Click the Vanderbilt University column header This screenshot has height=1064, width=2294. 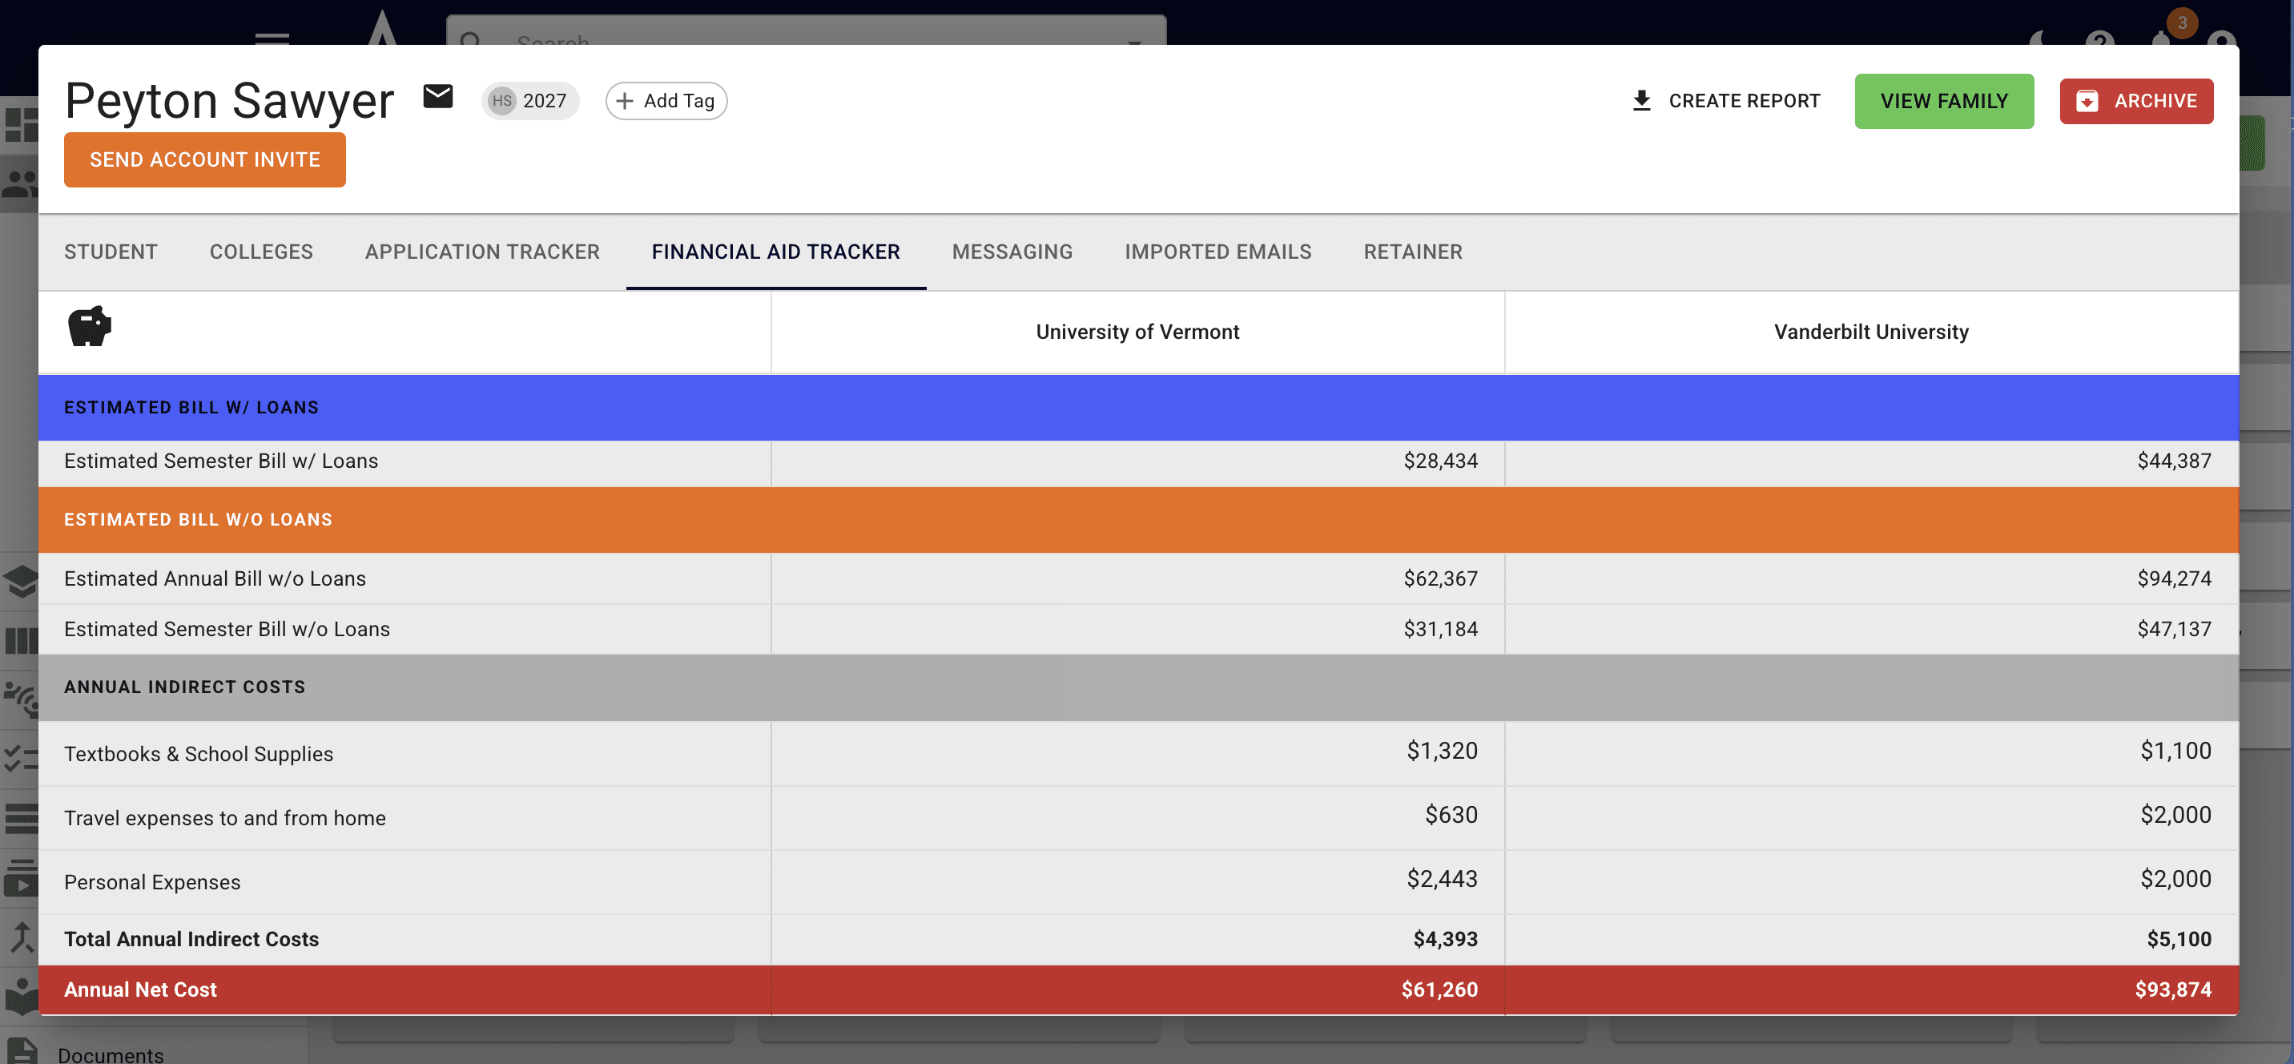(1871, 332)
